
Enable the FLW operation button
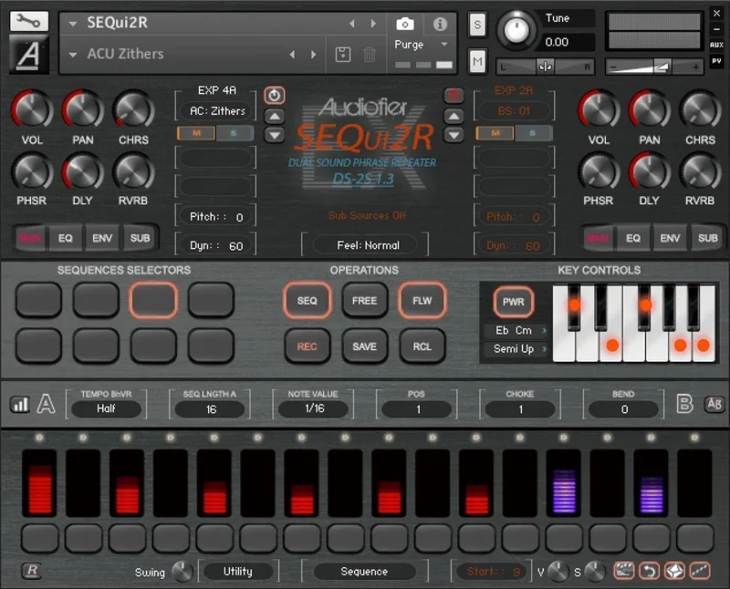tap(422, 301)
